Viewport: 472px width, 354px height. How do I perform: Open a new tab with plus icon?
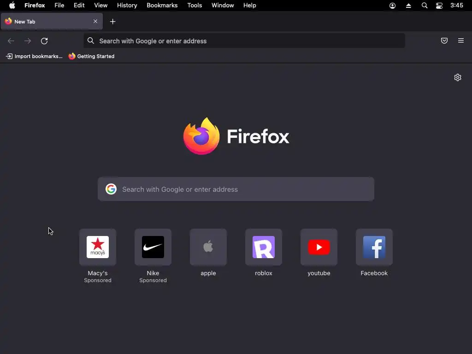point(112,21)
